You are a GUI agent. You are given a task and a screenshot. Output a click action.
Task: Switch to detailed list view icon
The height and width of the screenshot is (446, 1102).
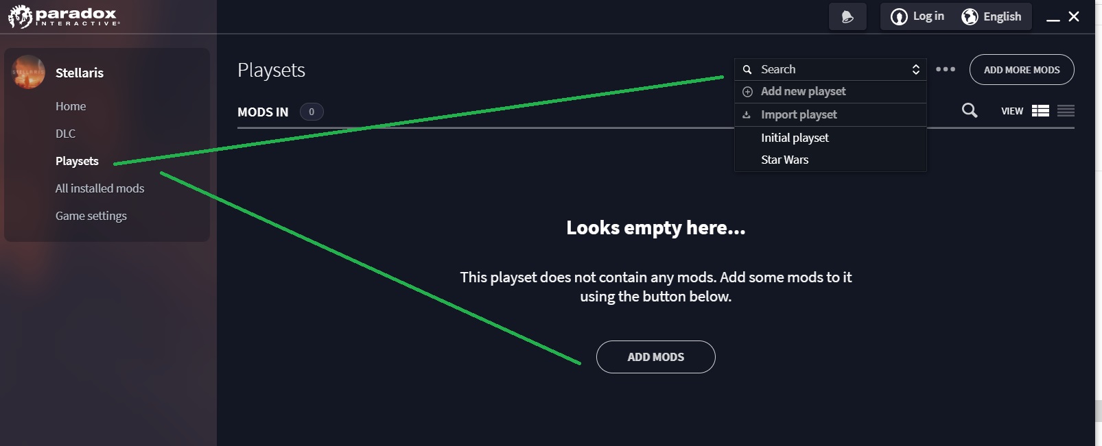point(1040,111)
